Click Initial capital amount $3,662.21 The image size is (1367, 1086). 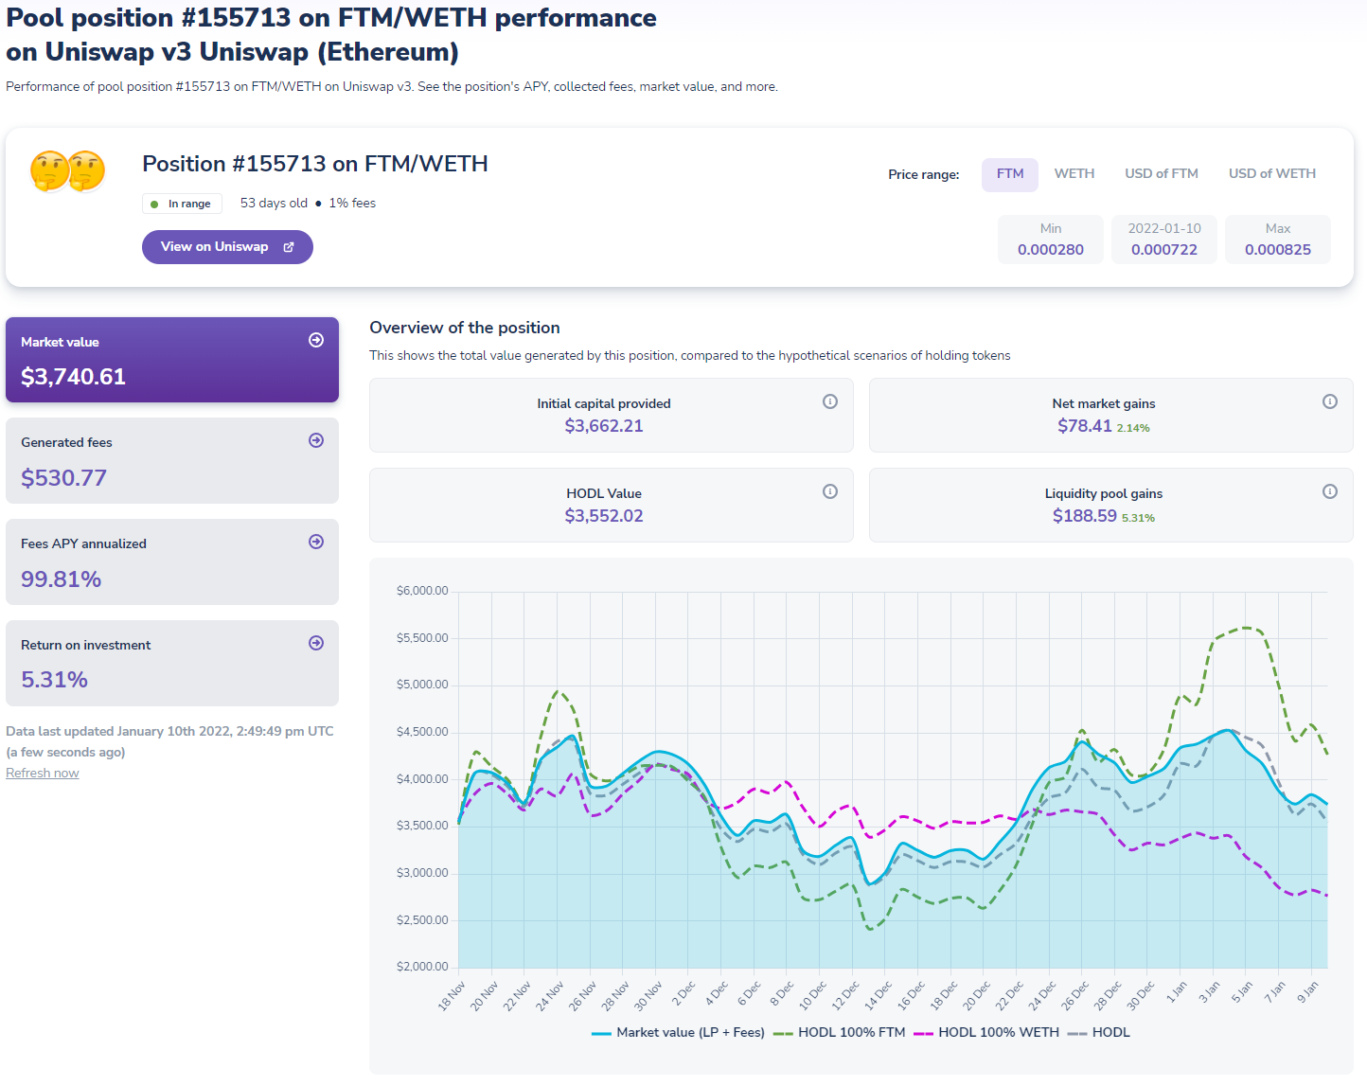(x=604, y=426)
